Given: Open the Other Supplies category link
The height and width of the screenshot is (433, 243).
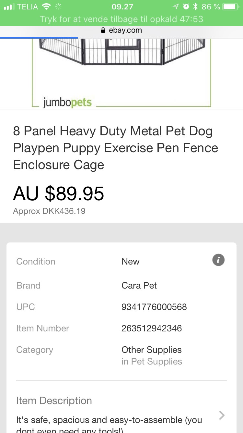Looking at the screenshot, I should [151, 350].
